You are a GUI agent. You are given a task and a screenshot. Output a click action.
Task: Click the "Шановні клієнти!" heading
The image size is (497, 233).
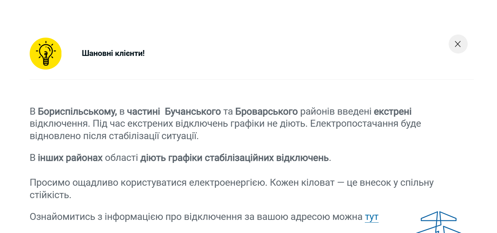[x=113, y=54]
